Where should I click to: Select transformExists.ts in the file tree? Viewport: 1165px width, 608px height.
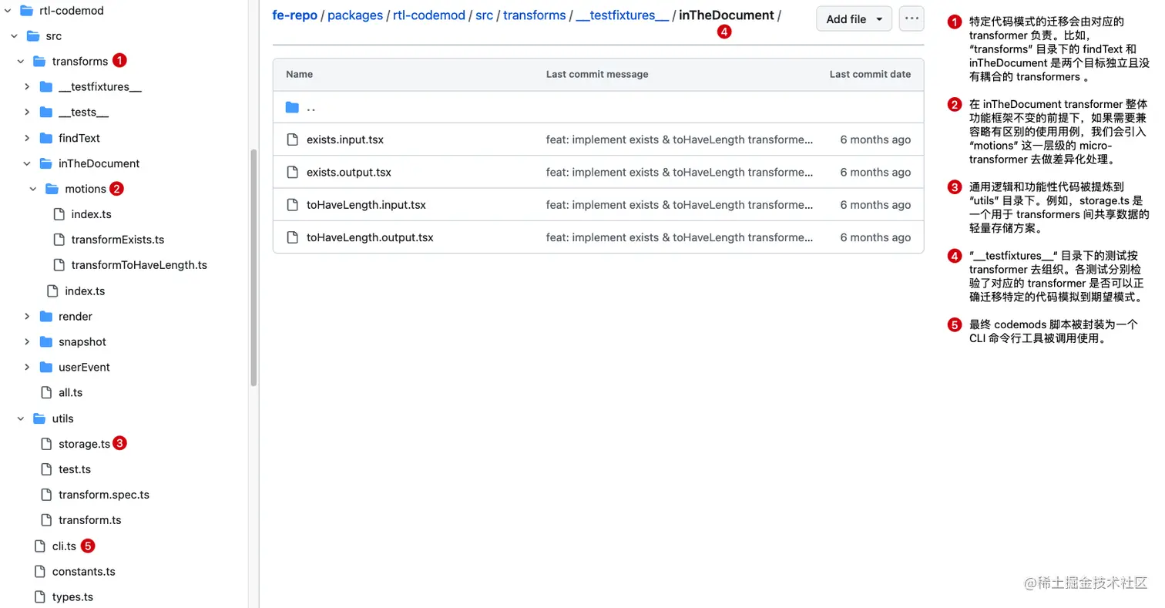coord(118,240)
